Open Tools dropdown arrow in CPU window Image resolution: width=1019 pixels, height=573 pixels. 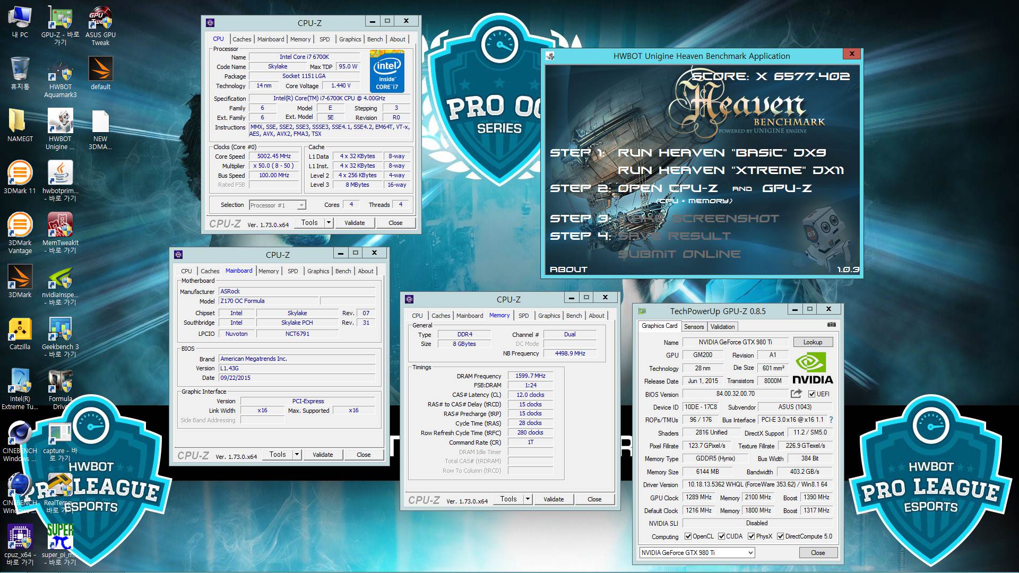click(329, 223)
